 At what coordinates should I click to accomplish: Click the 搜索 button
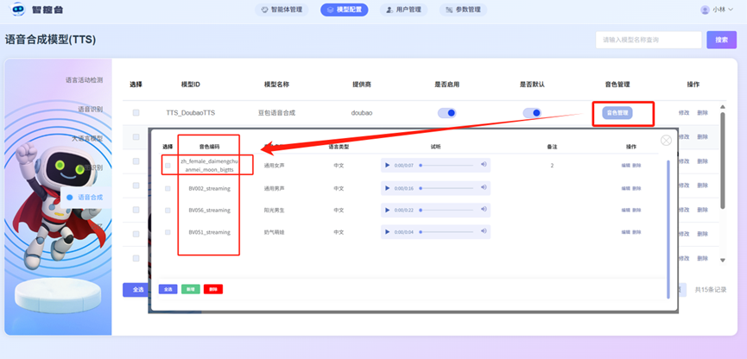coord(721,40)
